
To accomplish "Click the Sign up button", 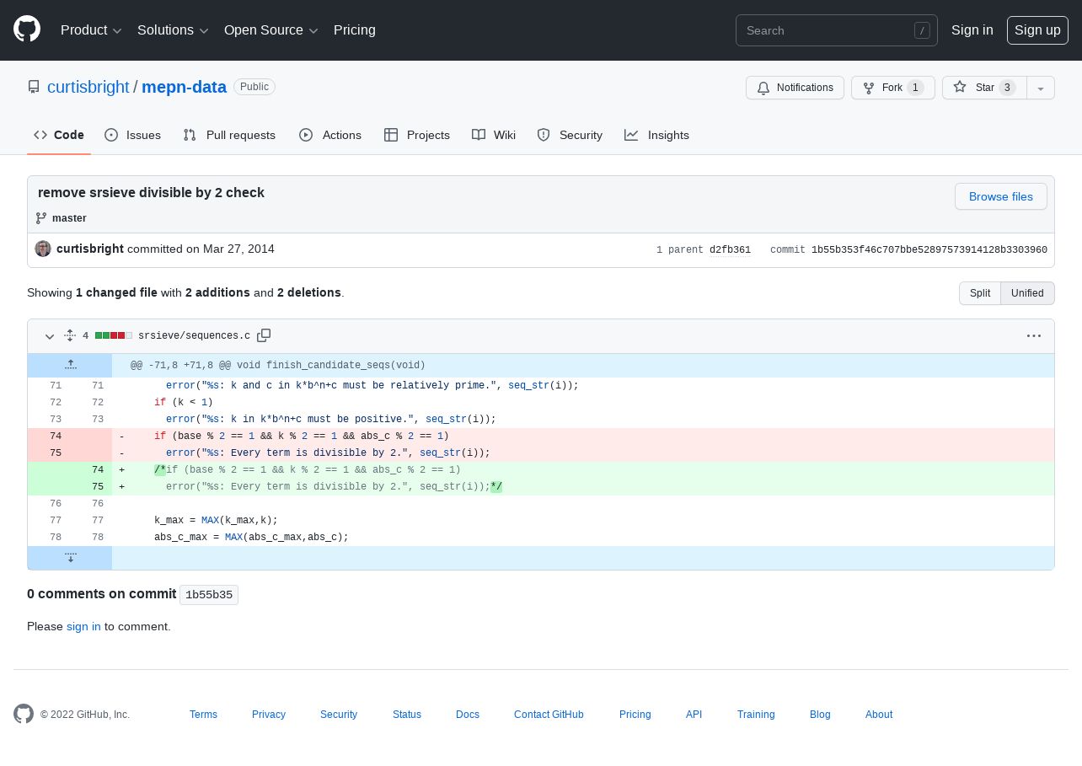I will click(x=1037, y=30).
